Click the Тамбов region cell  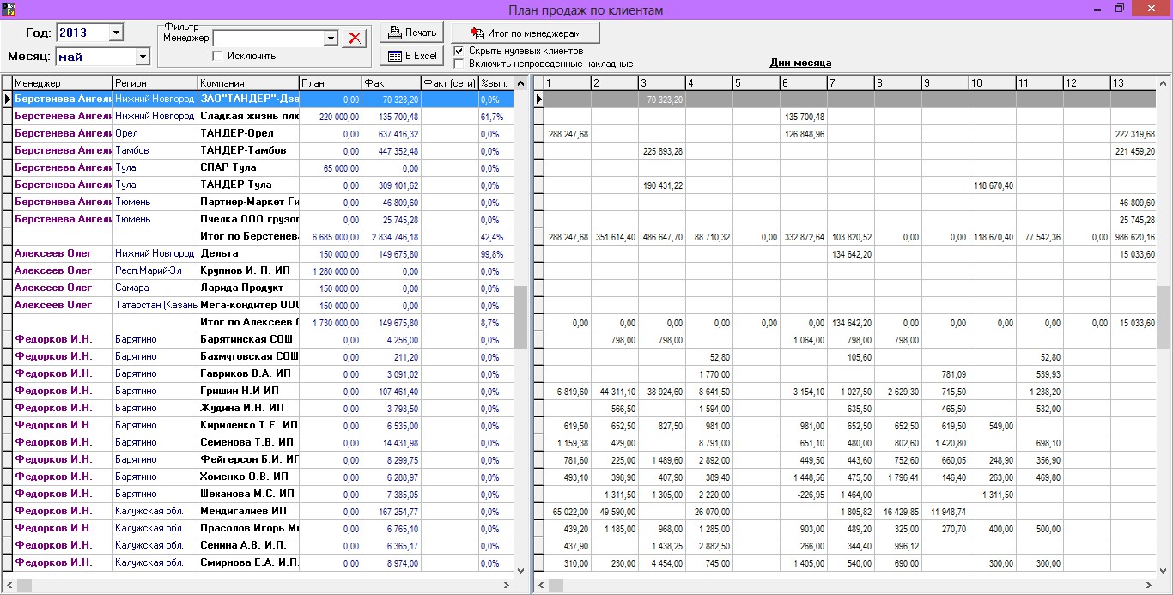coord(155,151)
